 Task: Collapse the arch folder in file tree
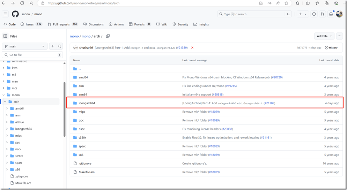click(5, 102)
